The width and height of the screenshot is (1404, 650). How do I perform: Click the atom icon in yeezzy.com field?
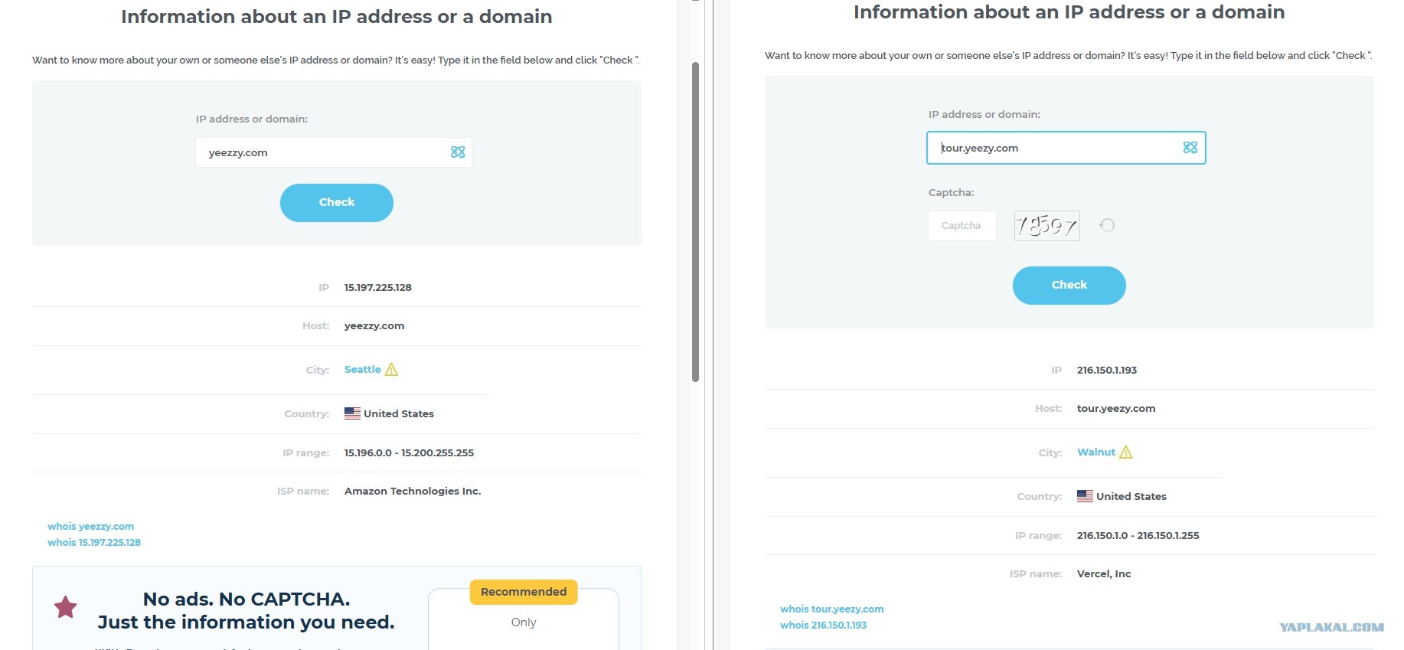coord(458,152)
